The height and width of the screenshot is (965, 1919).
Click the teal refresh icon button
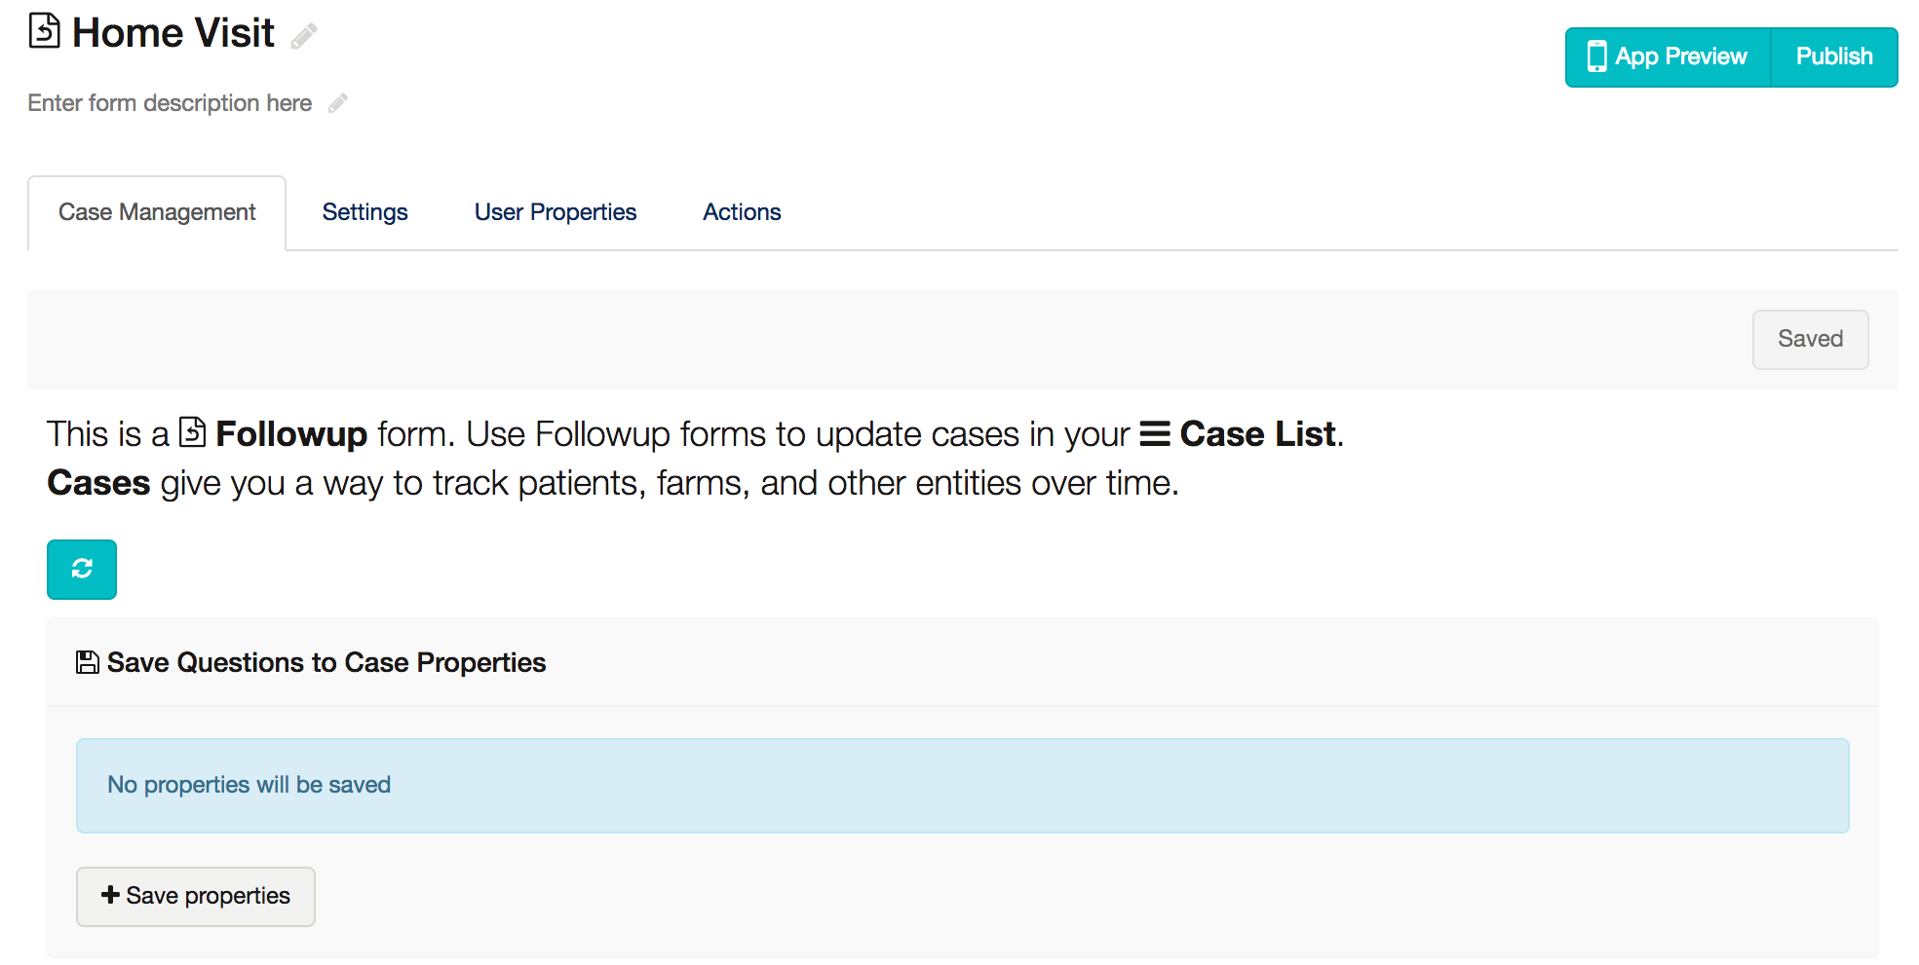[82, 569]
